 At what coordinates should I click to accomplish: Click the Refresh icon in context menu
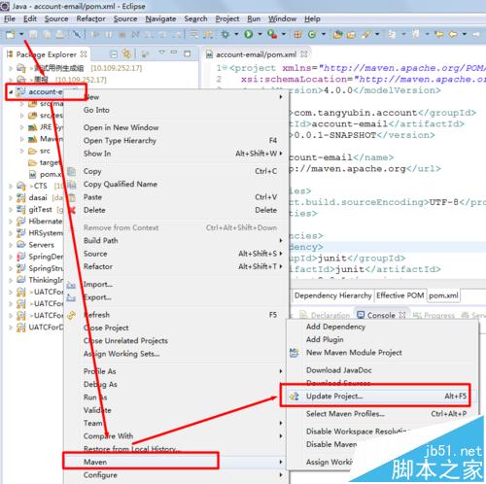point(71,315)
